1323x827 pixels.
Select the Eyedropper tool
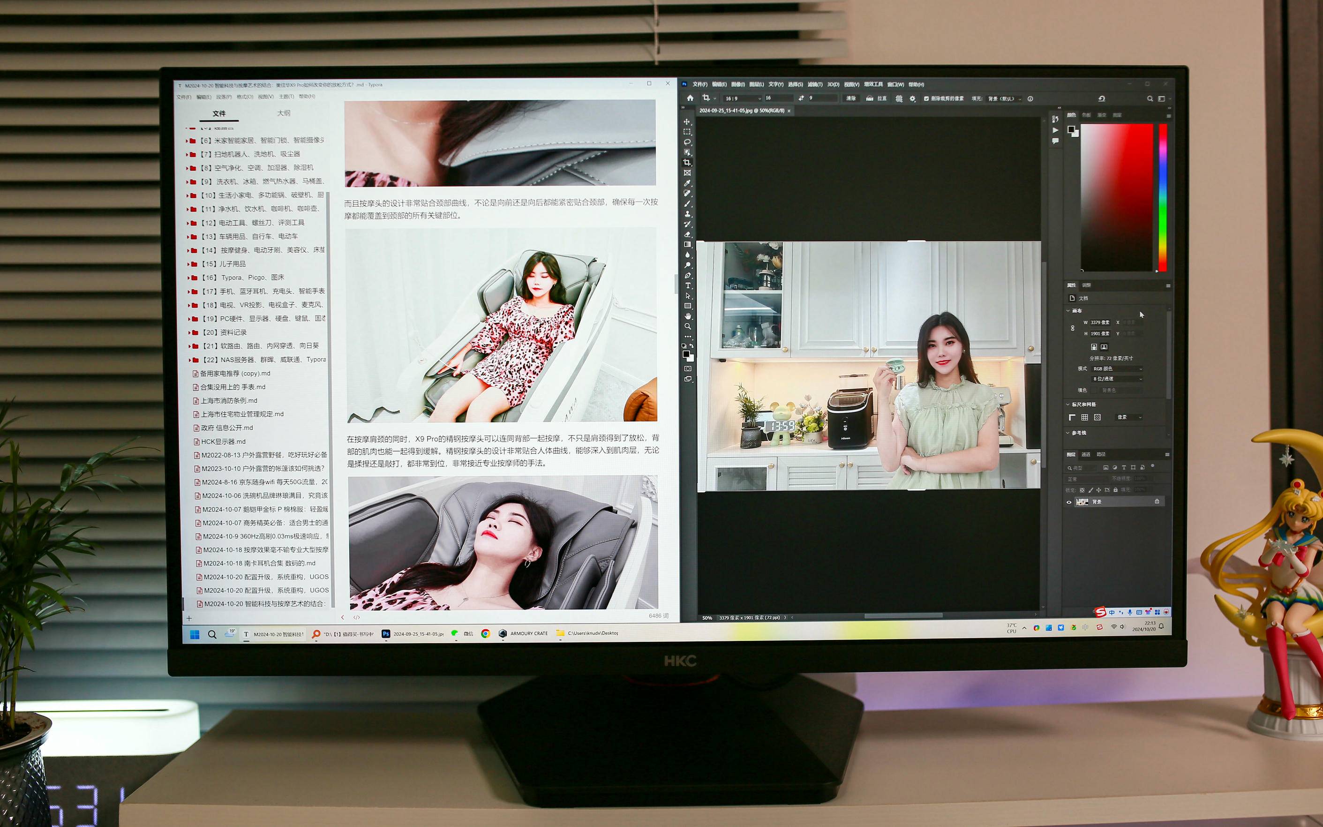click(x=687, y=183)
